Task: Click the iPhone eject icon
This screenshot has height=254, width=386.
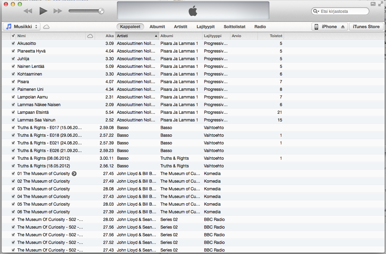Action: coord(342,27)
